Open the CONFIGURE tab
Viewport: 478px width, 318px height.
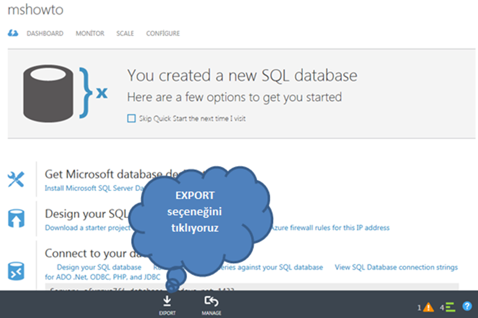pyautogui.click(x=163, y=33)
